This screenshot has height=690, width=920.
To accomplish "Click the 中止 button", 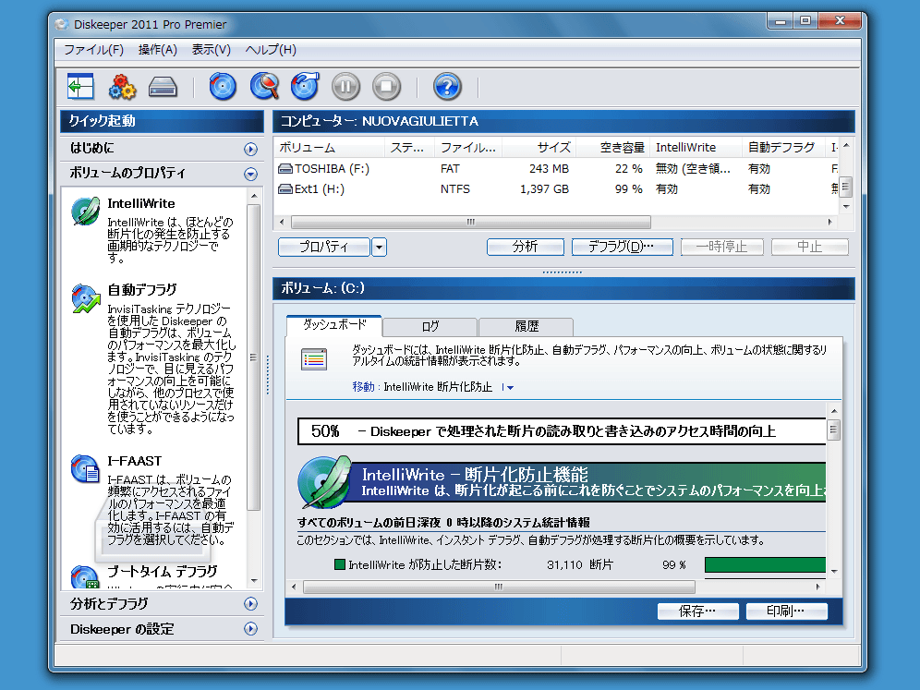I will pos(810,247).
